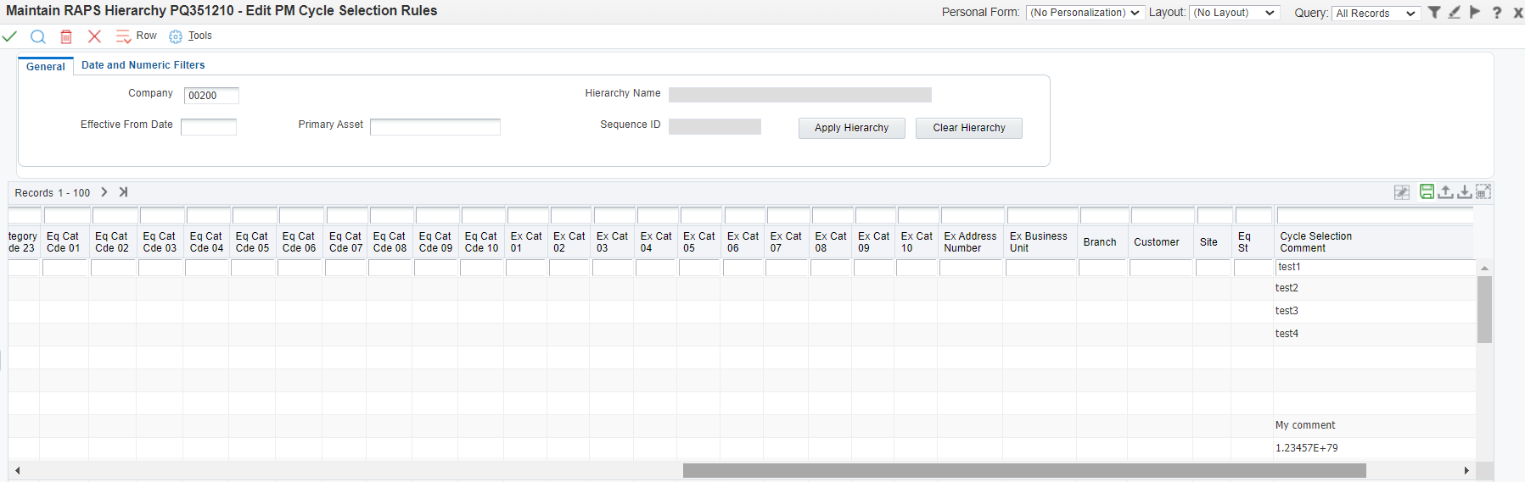Click the Find magnifier icon in toolbar
The image size is (1525, 482).
pos(37,36)
